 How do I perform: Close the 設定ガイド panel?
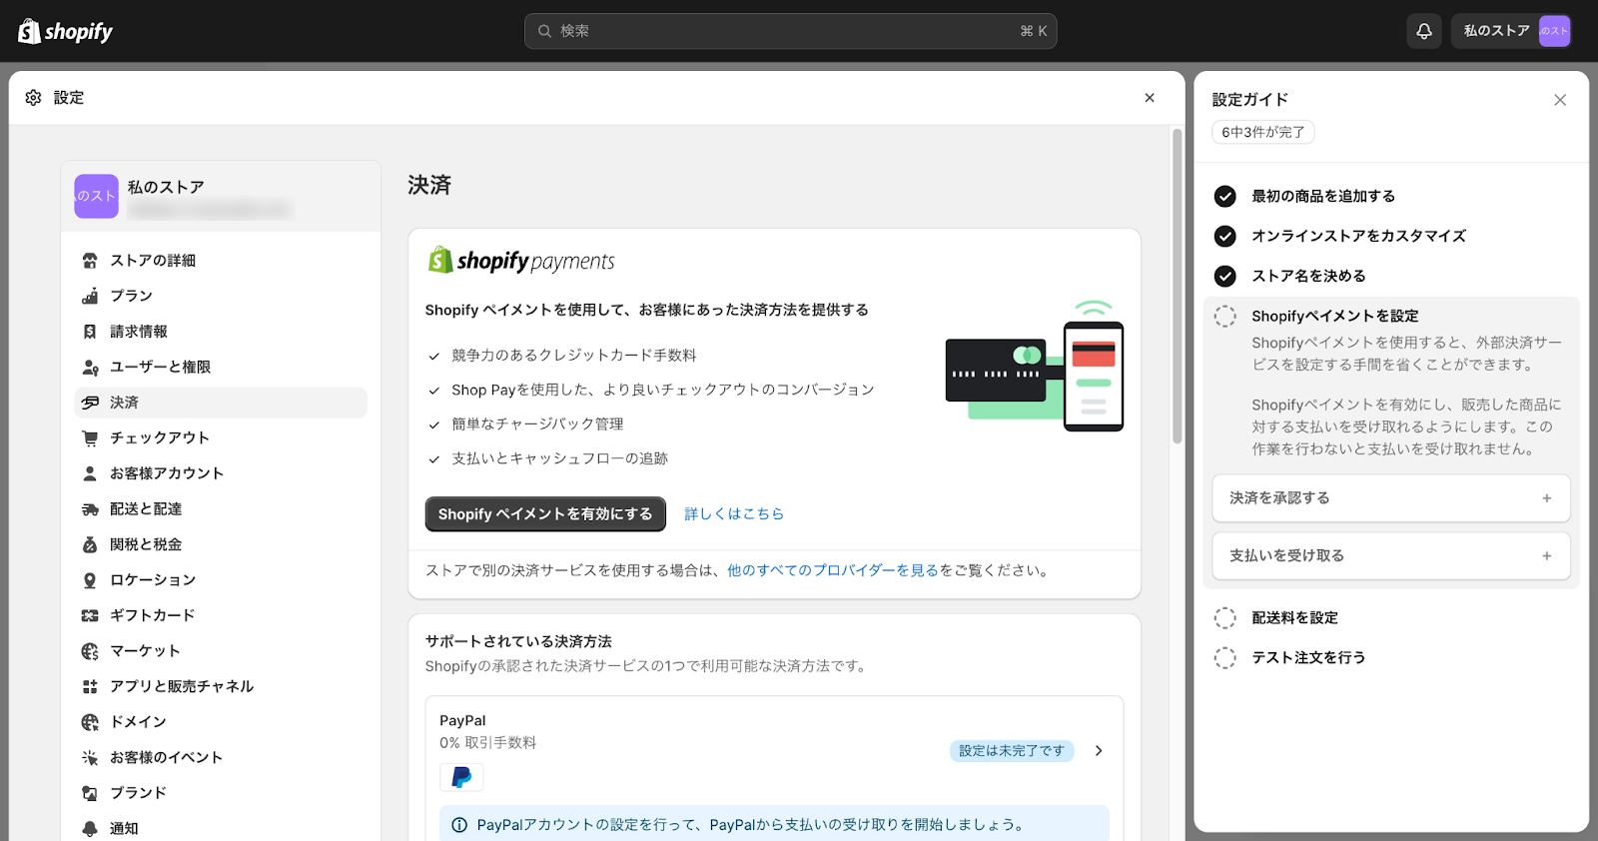(1560, 100)
